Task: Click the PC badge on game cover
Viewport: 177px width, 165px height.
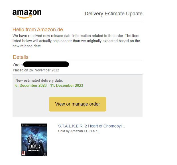Action: pos(23,125)
